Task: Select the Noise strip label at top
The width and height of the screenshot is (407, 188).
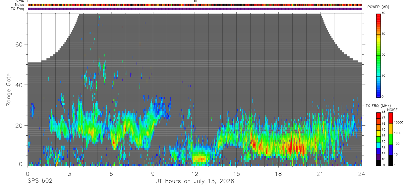Action: 20,5
